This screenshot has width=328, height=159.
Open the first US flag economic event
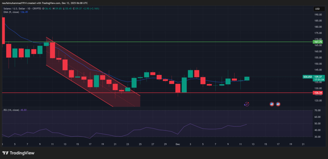point(272,104)
